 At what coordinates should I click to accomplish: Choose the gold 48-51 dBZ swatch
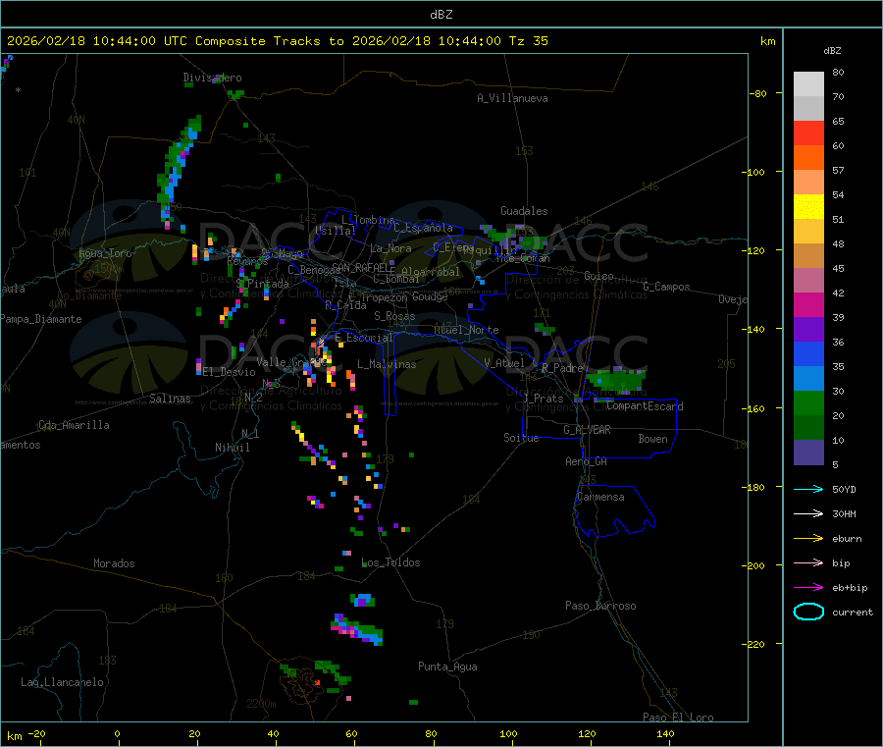tap(808, 231)
